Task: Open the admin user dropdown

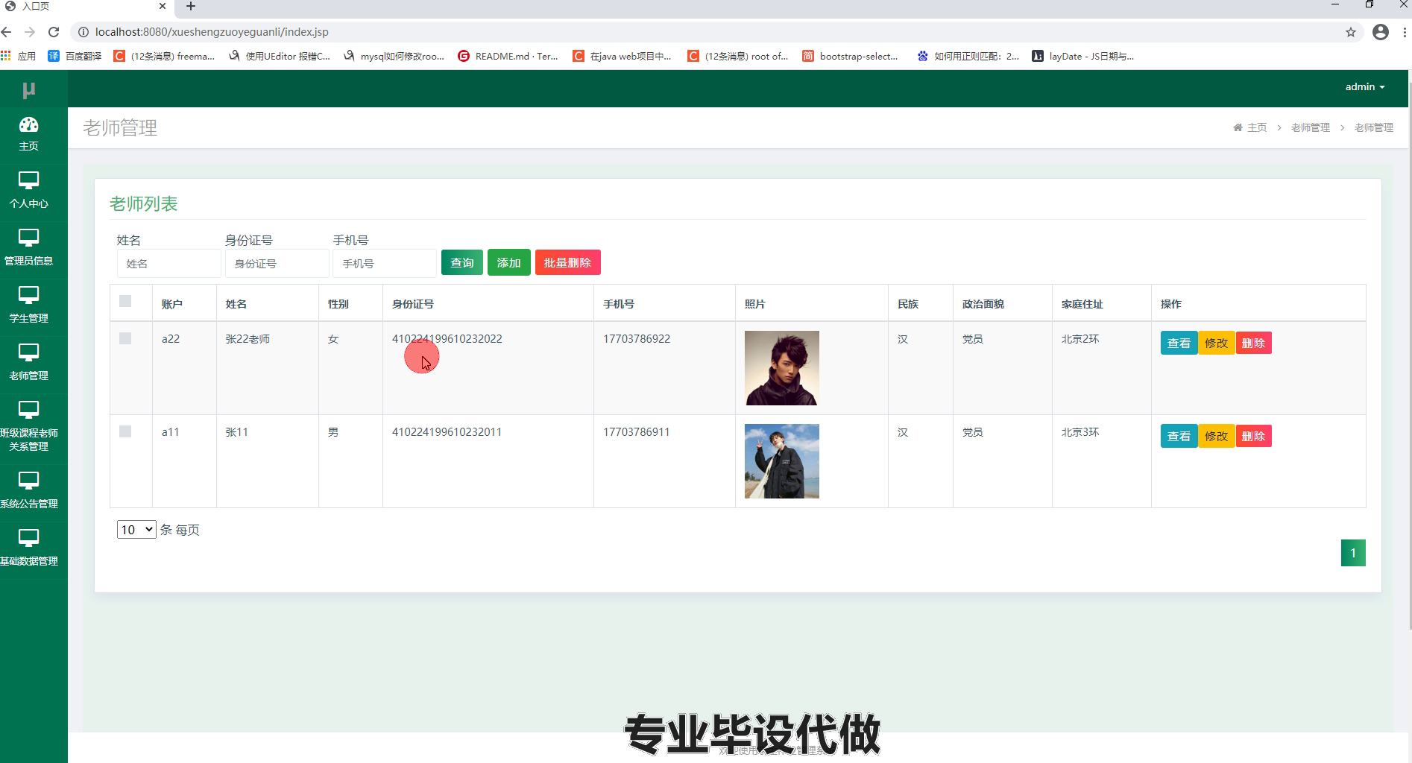Action: coord(1365,87)
